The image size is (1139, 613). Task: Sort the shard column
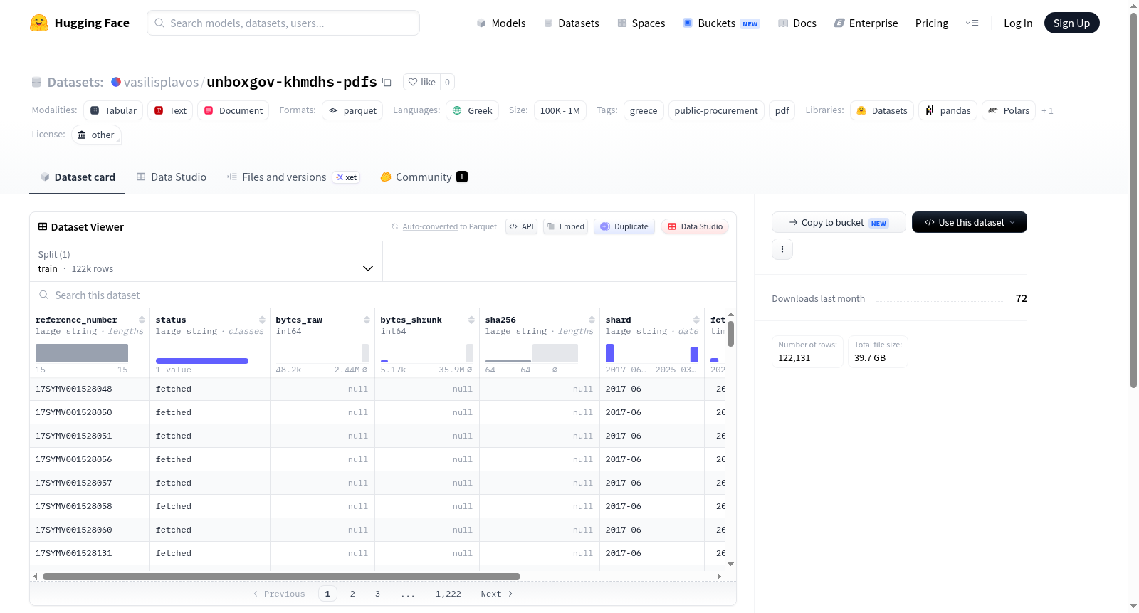tap(696, 320)
